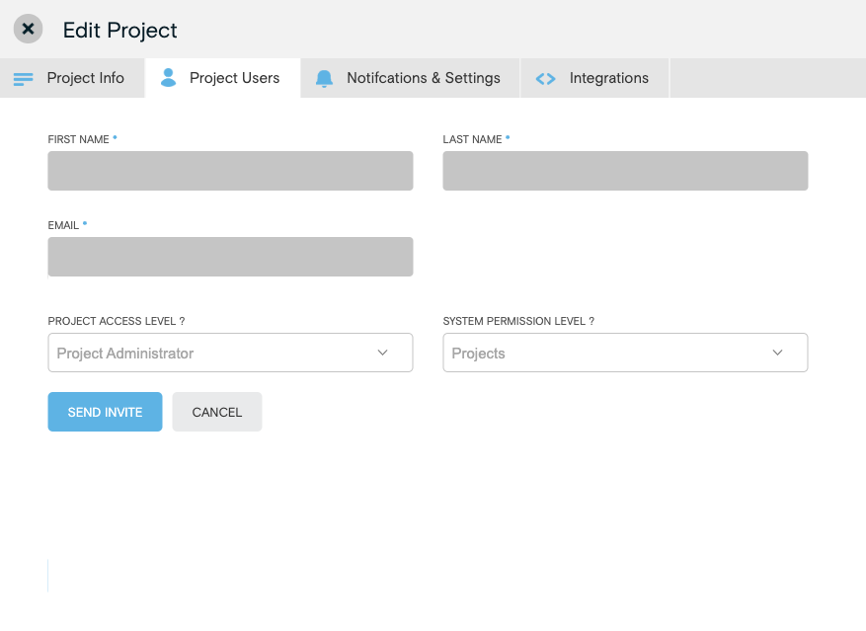Open the Project Access Level dropdown
This screenshot has width=866, height=631.
(x=230, y=353)
